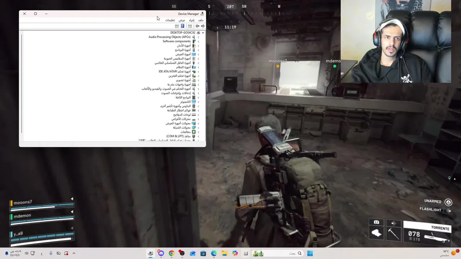
Task: Click the Device Manager taskbar icon
Action: click(x=150, y=253)
